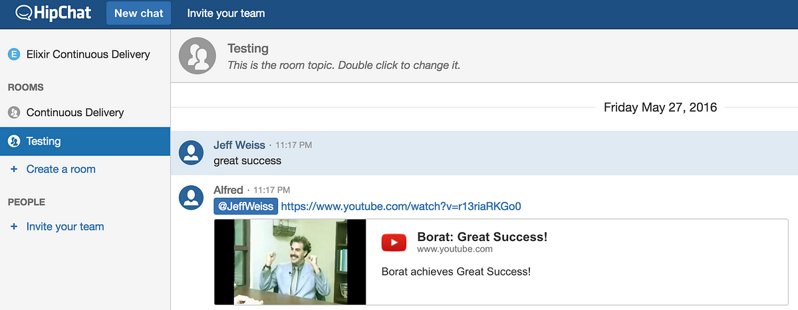Click sidebar Invite your team link
This screenshot has height=310, width=798.
pyautogui.click(x=65, y=227)
